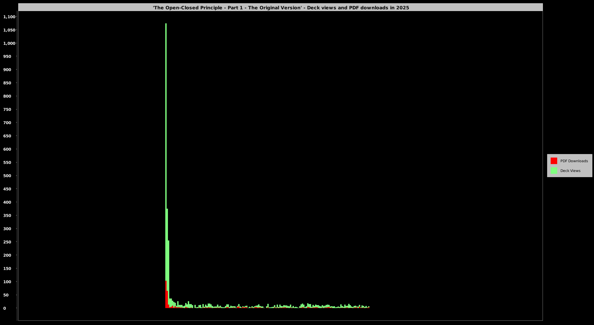594x325 pixels.
Task: Click the 1,100 label on the y-axis
Action: point(9,17)
